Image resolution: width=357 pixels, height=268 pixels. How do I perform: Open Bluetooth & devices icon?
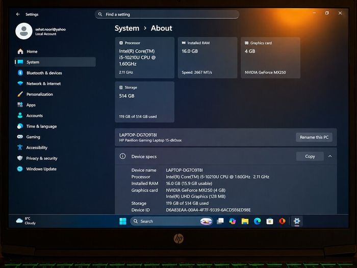pyautogui.click(x=20, y=72)
